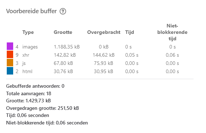Click the Grootte column header

63,32
